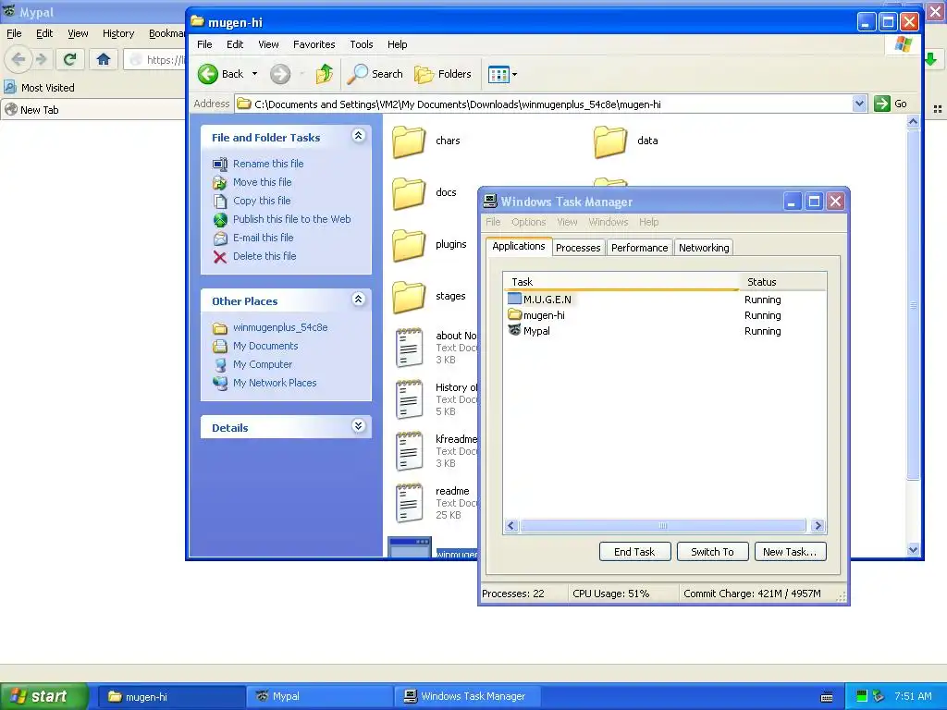Open the address bar dropdown in Explorer
The height and width of the screenshot is (710, 947).
(859, 104)
